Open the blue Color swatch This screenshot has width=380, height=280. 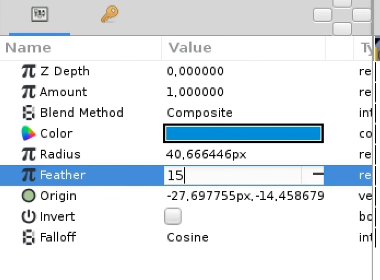[243, 133]
